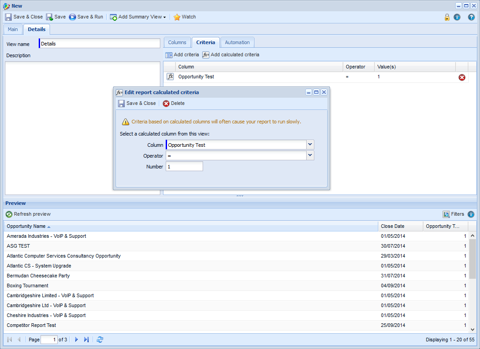Click the help question mark icon
The image size is (480, 349).
click(x=471, y=17)
